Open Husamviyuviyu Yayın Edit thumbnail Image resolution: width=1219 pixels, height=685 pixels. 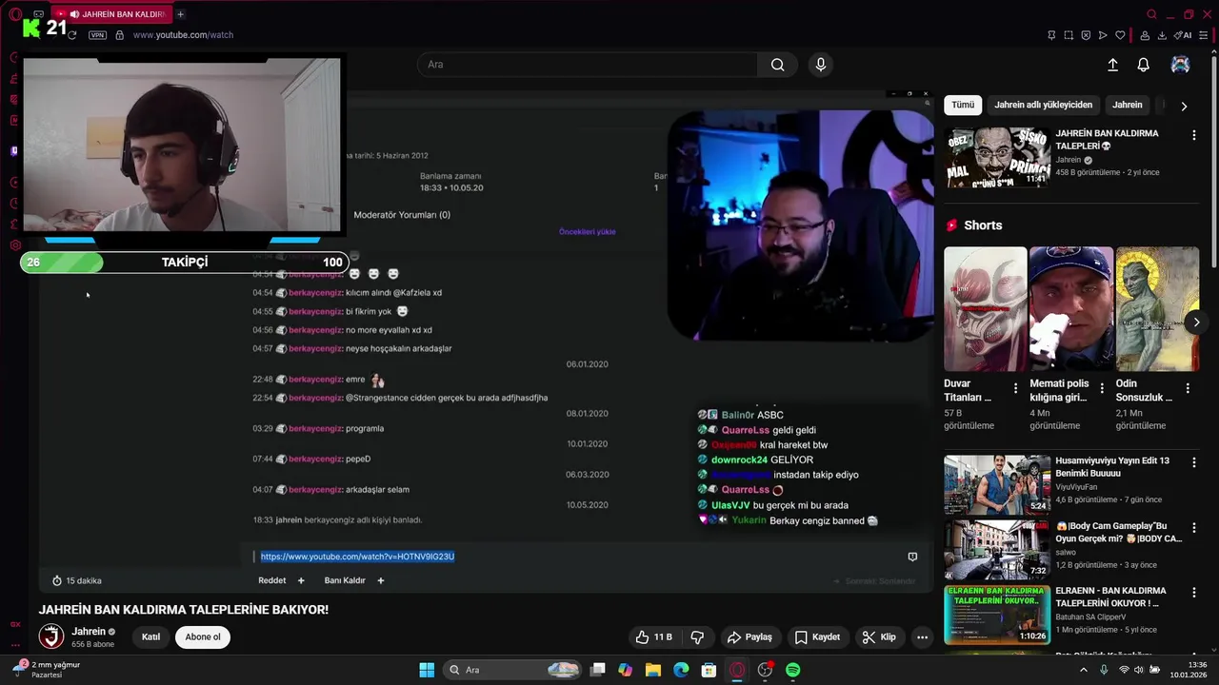[997, 485]
